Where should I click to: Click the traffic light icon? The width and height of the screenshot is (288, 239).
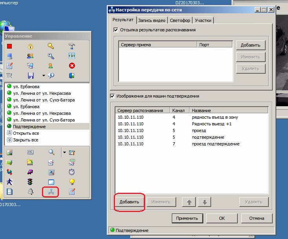click(30, 182)
